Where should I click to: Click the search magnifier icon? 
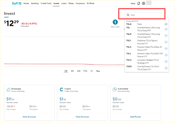[128, 15]
